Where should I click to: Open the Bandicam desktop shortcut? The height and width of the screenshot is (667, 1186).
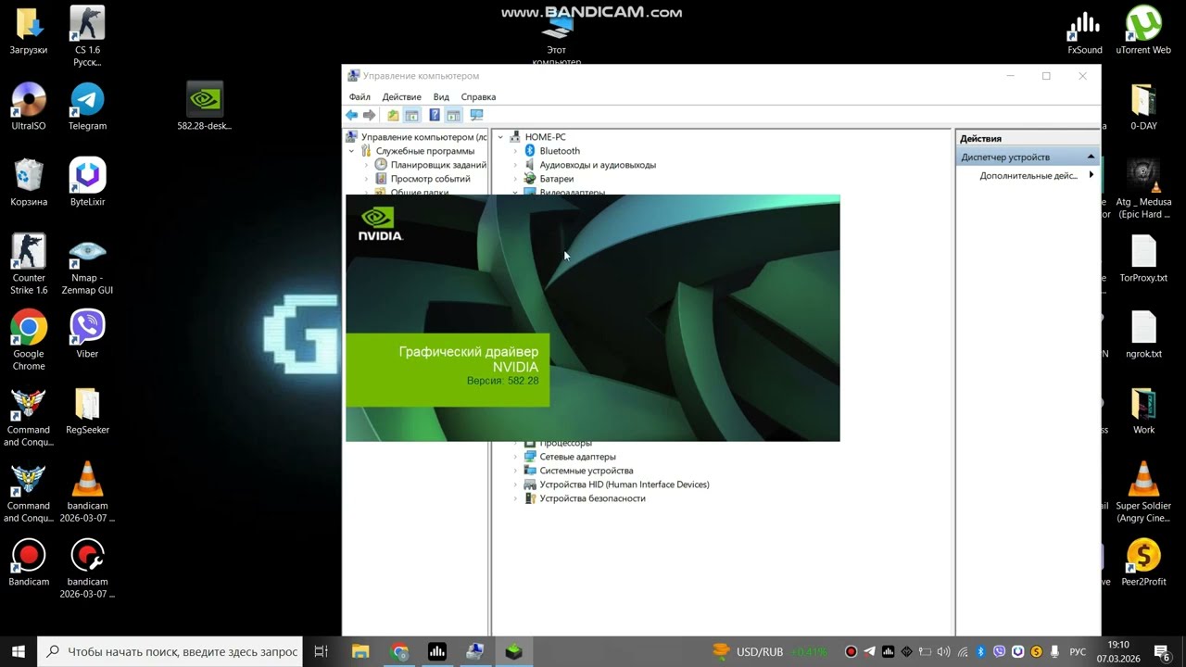29,562
